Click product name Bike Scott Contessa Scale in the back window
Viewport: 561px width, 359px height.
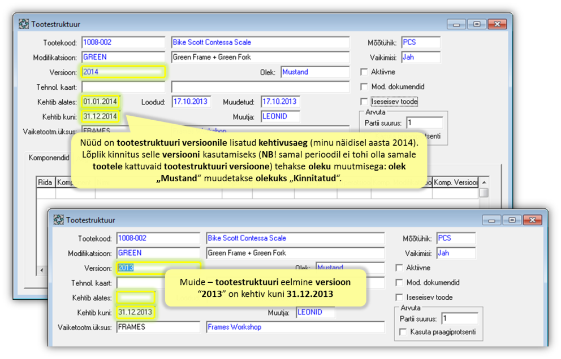pos(261,42)
